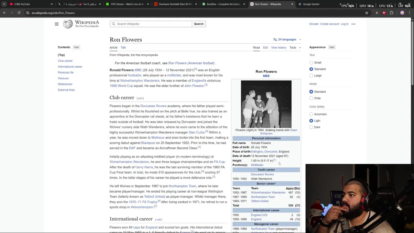Select Small text size
The width and height of the screenshot is (414, 233).
tap(311, 62)
